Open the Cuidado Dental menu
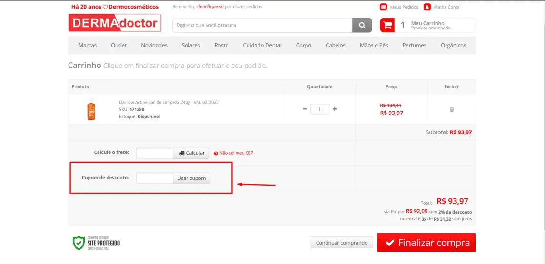Viewport: 545px width, 264px height. click(x=262, y=45)
